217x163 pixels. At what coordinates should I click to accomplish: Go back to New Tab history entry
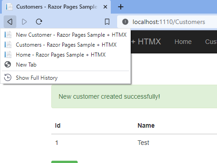tap(66, 65)
